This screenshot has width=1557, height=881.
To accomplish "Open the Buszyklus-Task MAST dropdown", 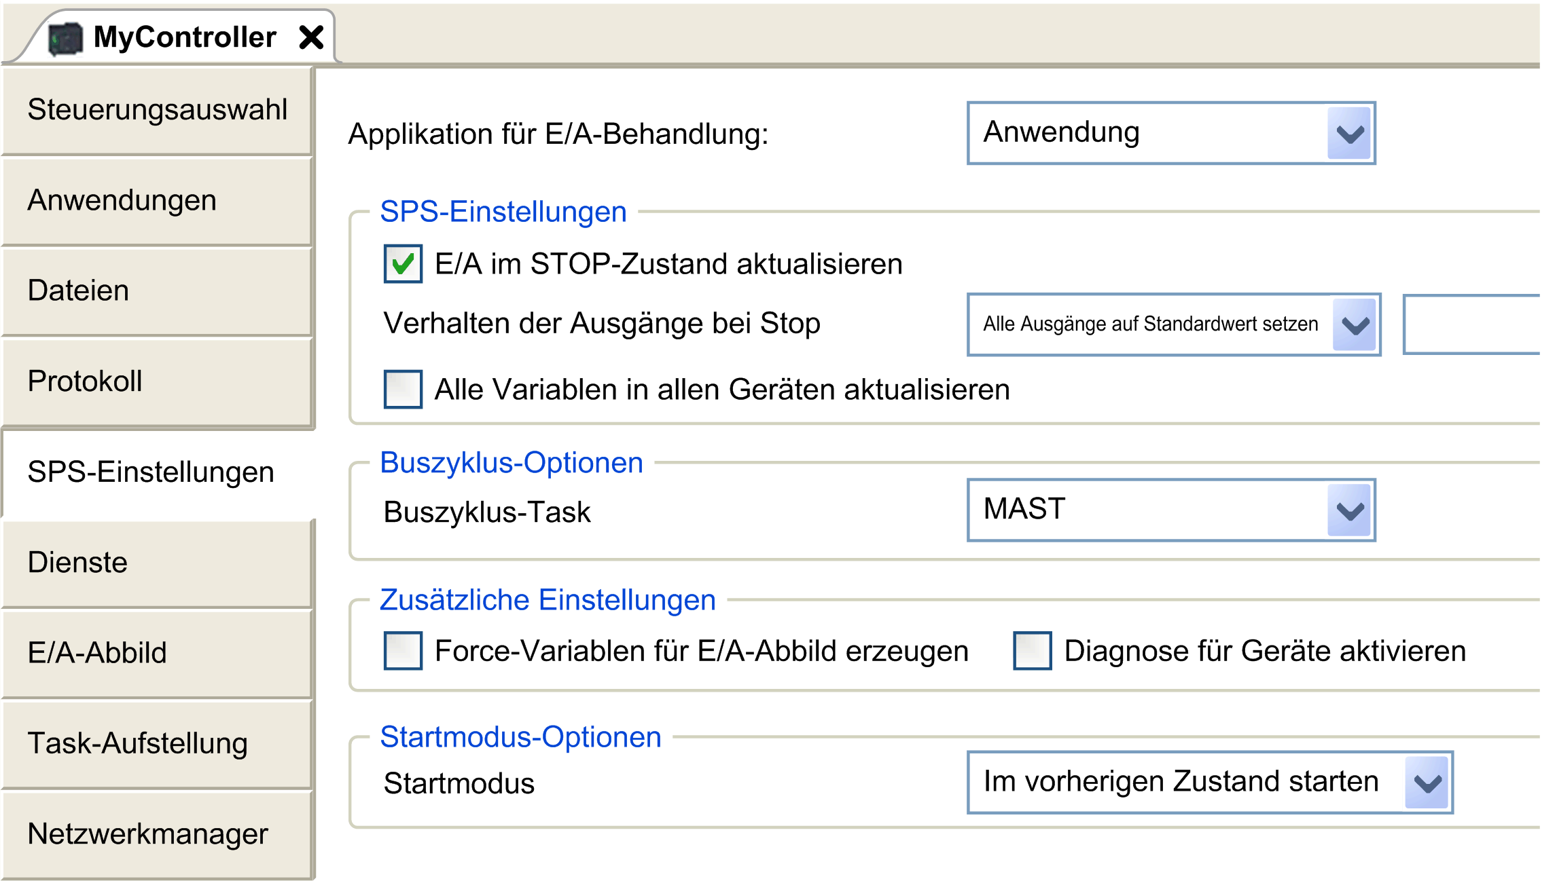I will coord(1349,510).
